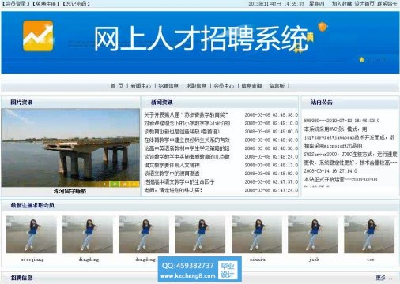Screen dimensions: 400x284
Task: Click xiaoqiang member photo thumbnail
Action: tap(32, 234)
